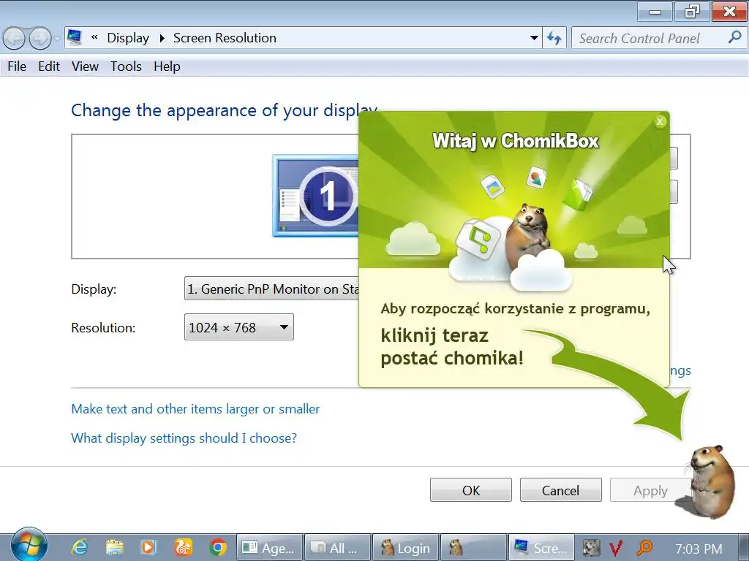Expand the arrow between Display and Screen Resolution
Screen dimensions: 749x561
(x=162, y=38)
